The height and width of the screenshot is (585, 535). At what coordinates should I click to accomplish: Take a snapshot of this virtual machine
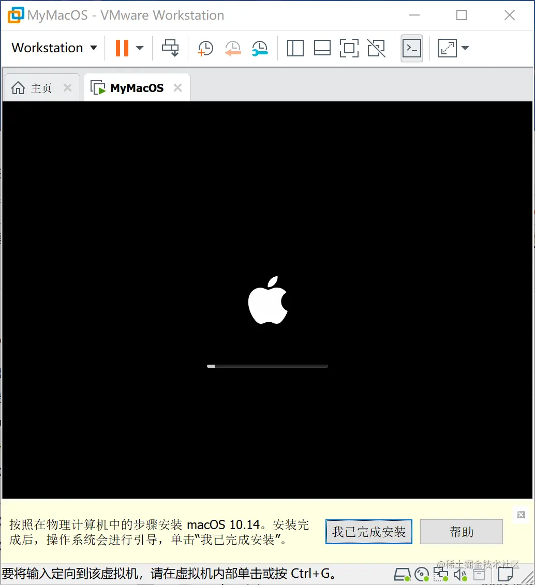point(205,48)
